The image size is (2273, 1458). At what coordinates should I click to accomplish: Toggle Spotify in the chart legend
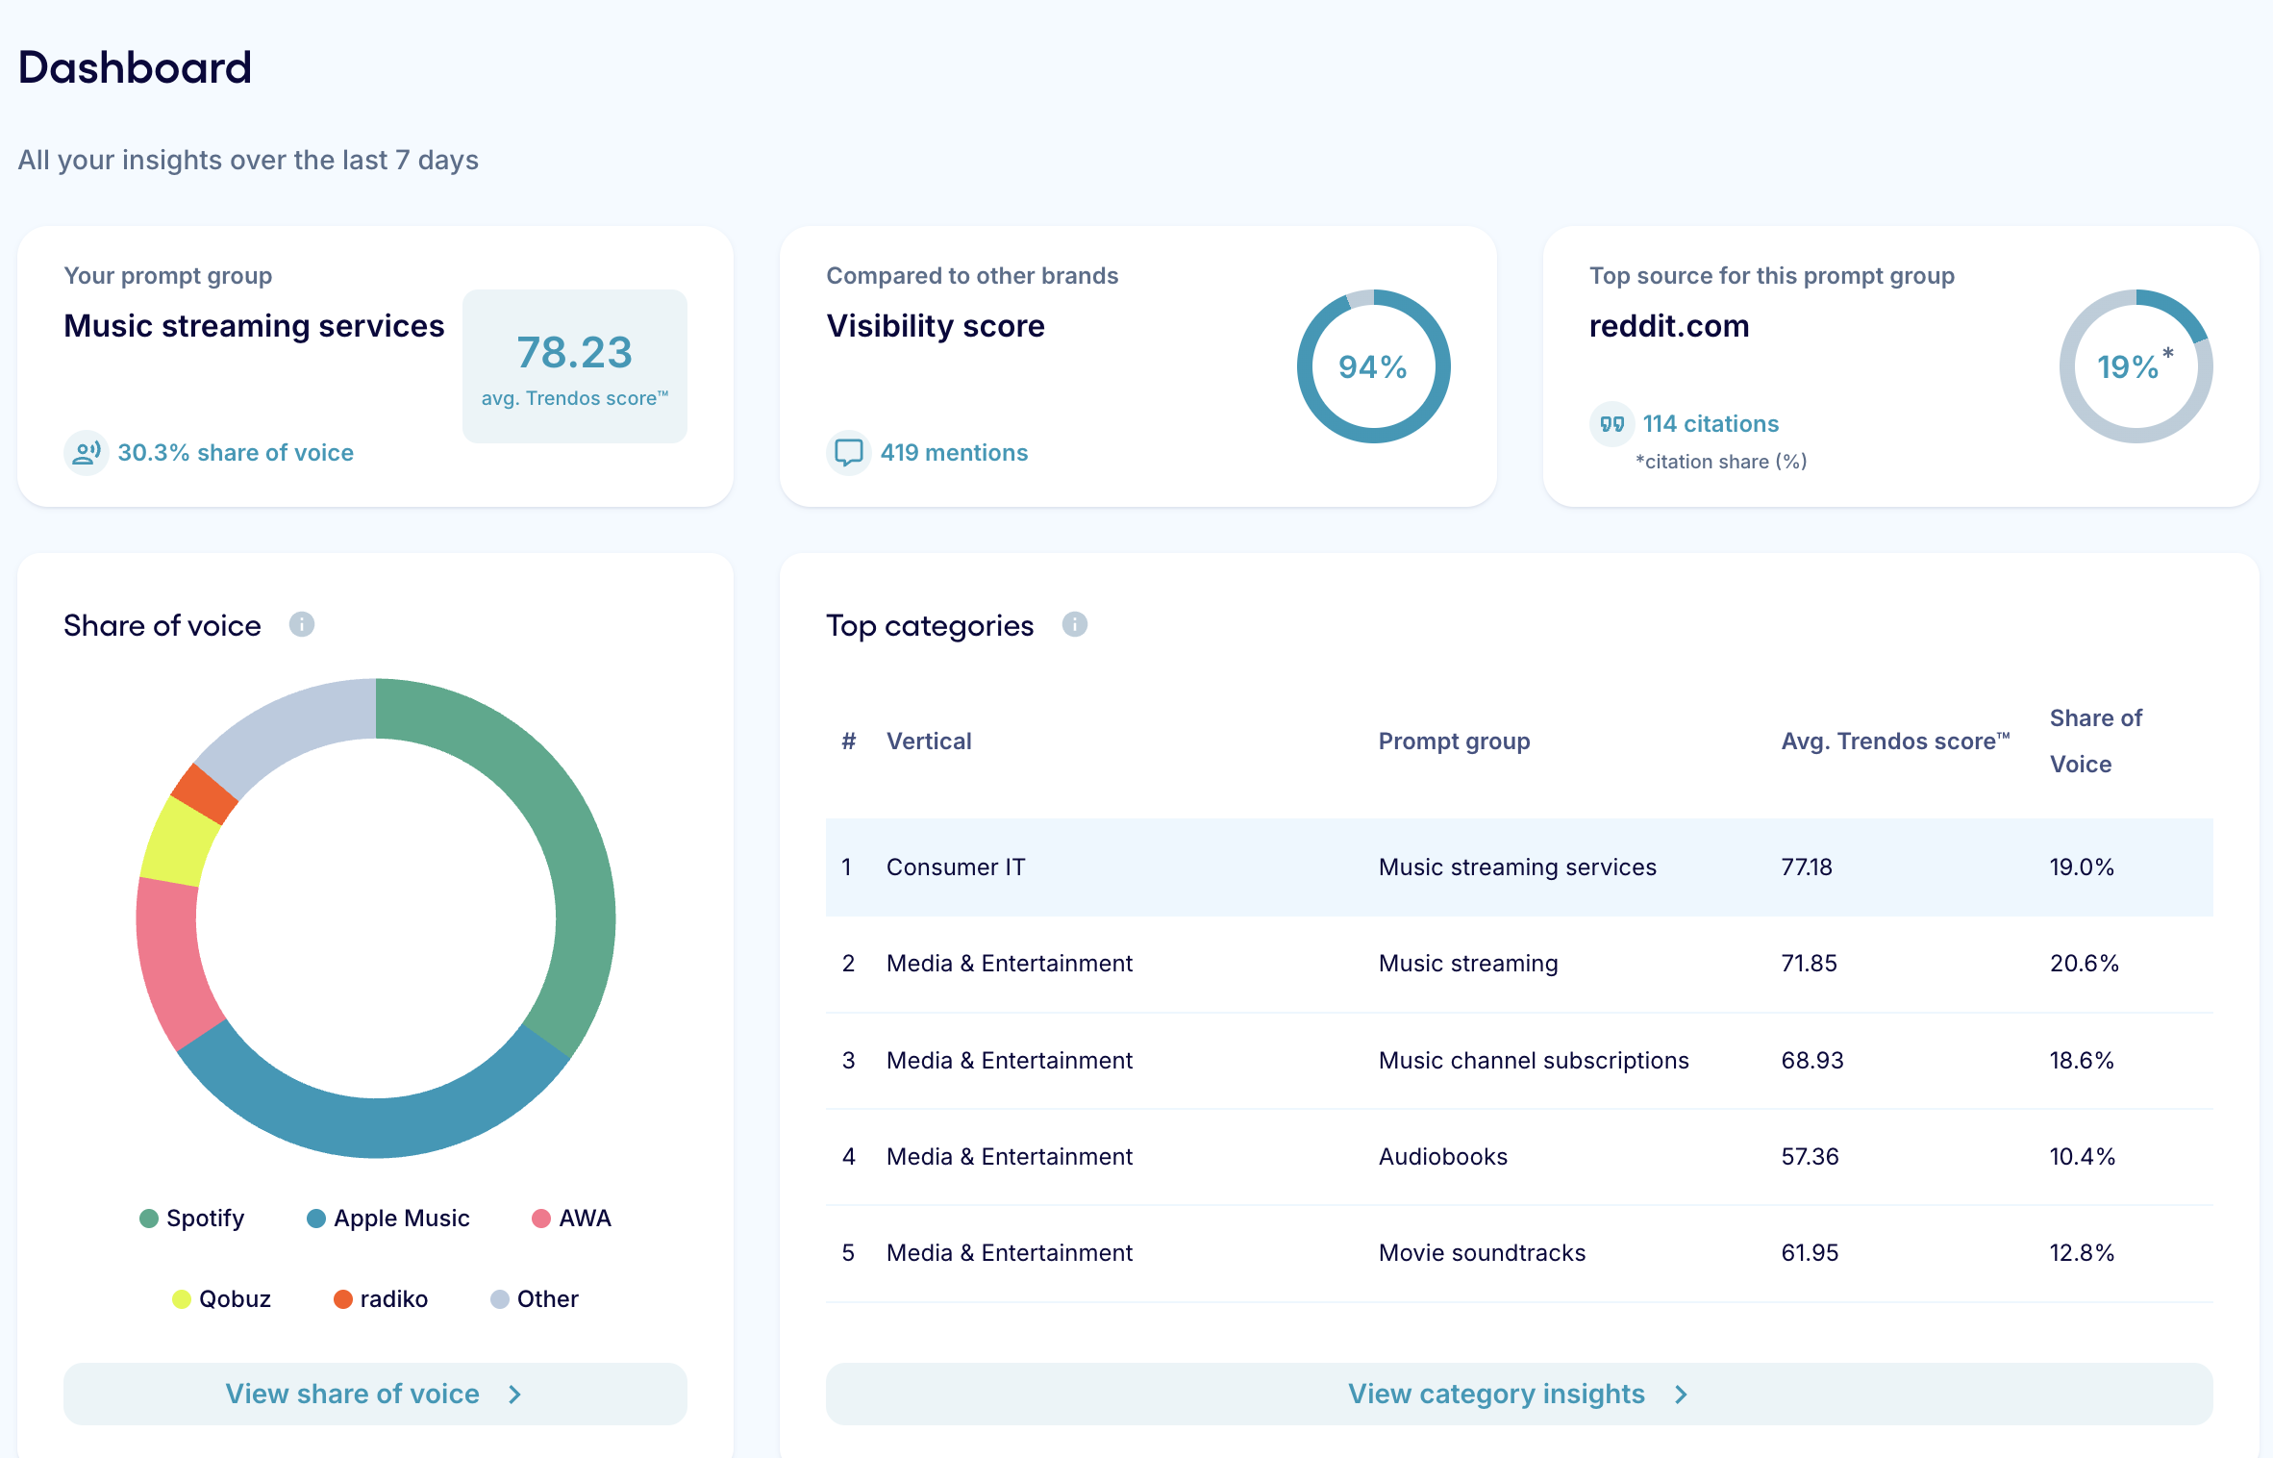pos(192,1219)
